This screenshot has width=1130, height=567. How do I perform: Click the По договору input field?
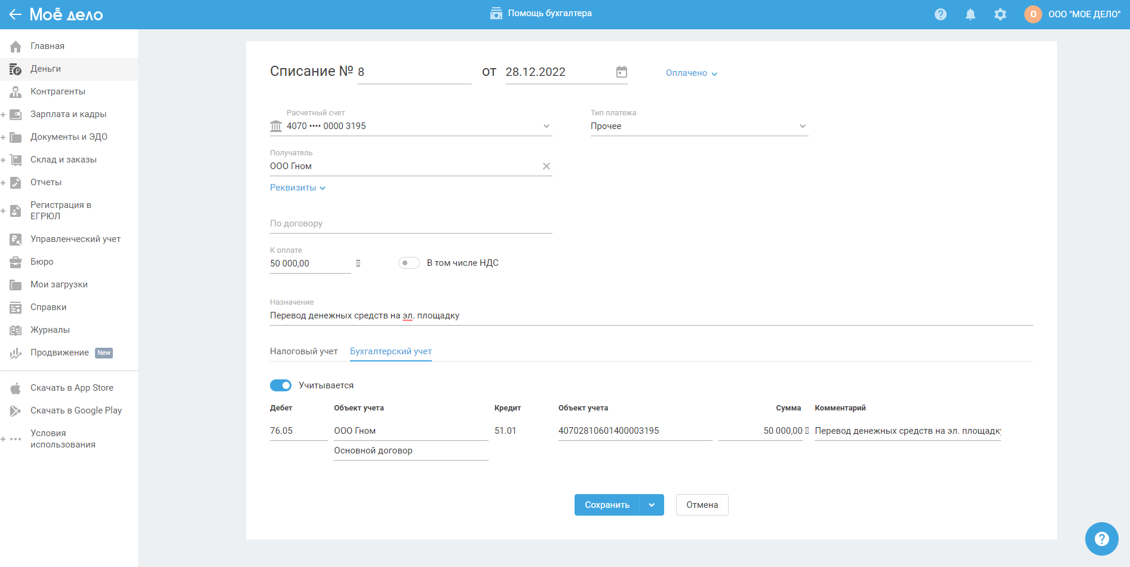(x=410, y=223)
